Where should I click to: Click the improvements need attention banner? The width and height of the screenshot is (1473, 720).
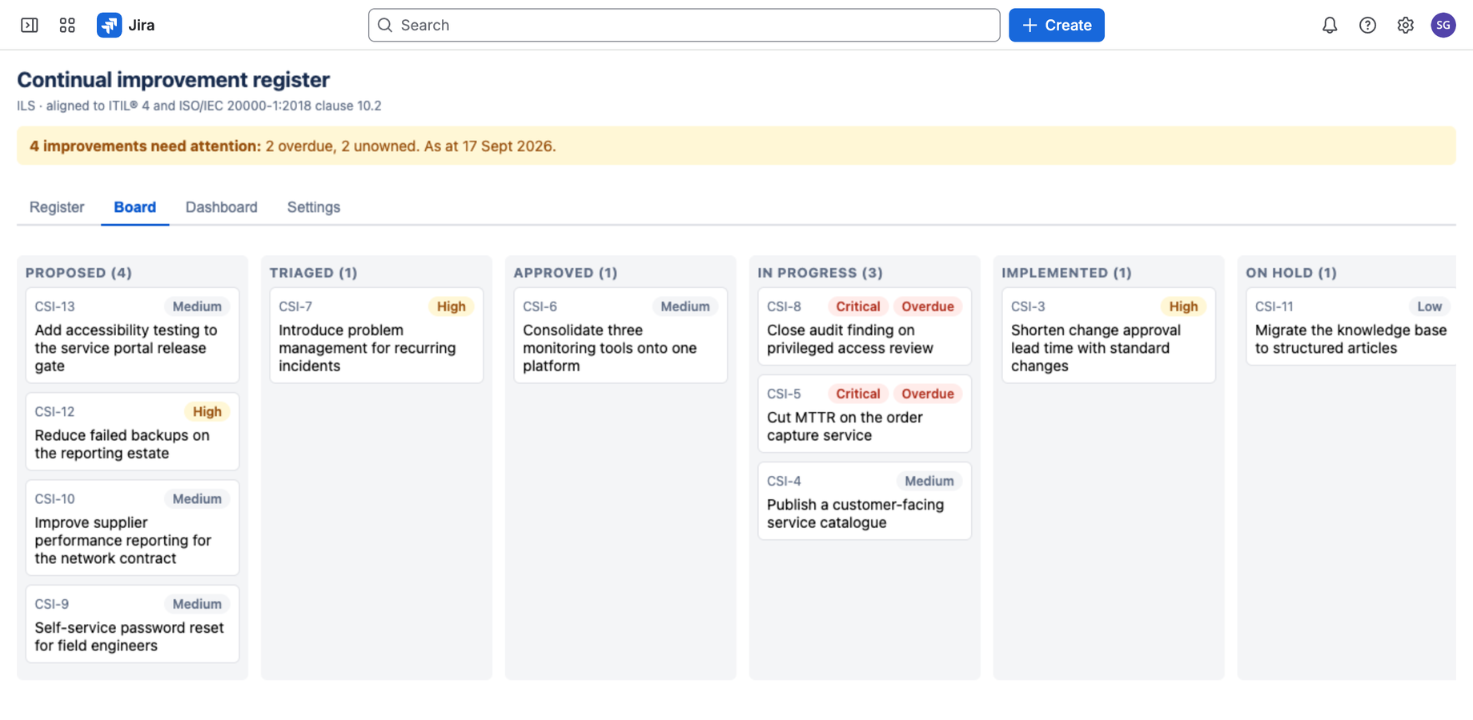click(736, 146)
